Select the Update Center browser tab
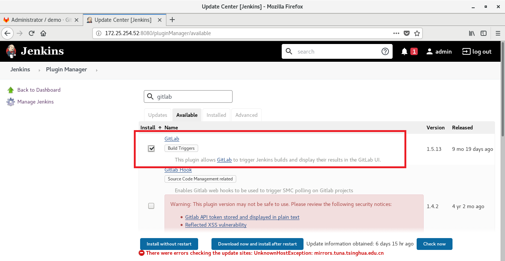Image resolution: width=505 pixels, height=261 pixels. point(125,20)
